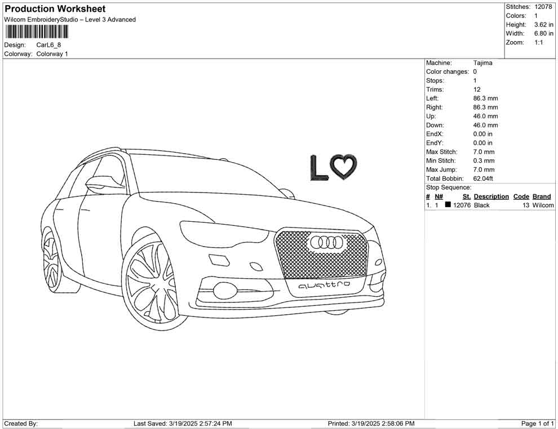Click the car's side mirror

pyautogui.click(x=103, y=182)
